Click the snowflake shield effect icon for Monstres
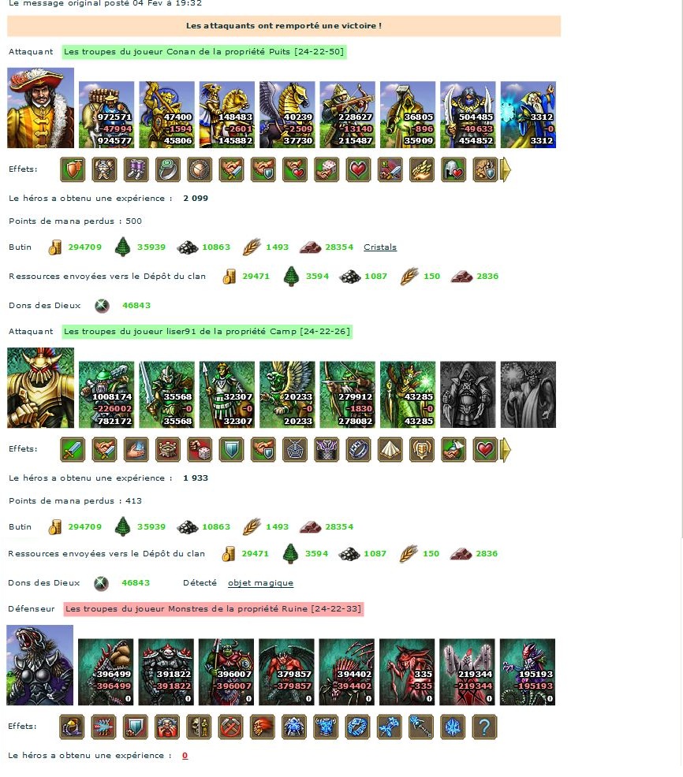The height and width of the screenshot is (777, 683). pyautogui.click(x=453, y=727)
